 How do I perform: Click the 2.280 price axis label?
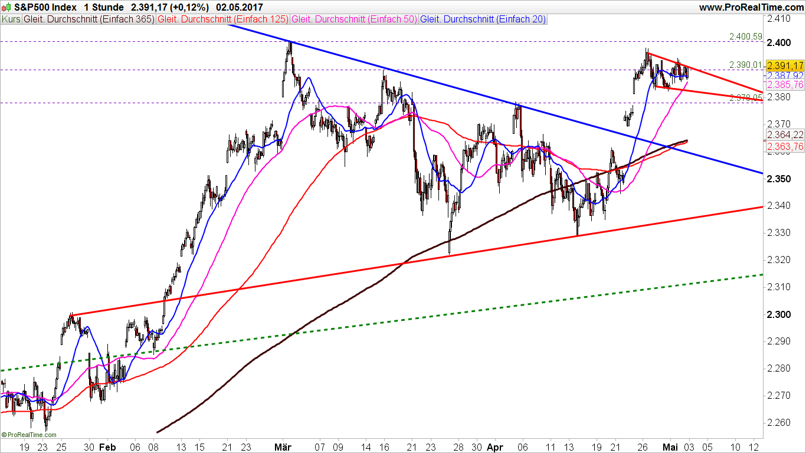coord(779,368)
